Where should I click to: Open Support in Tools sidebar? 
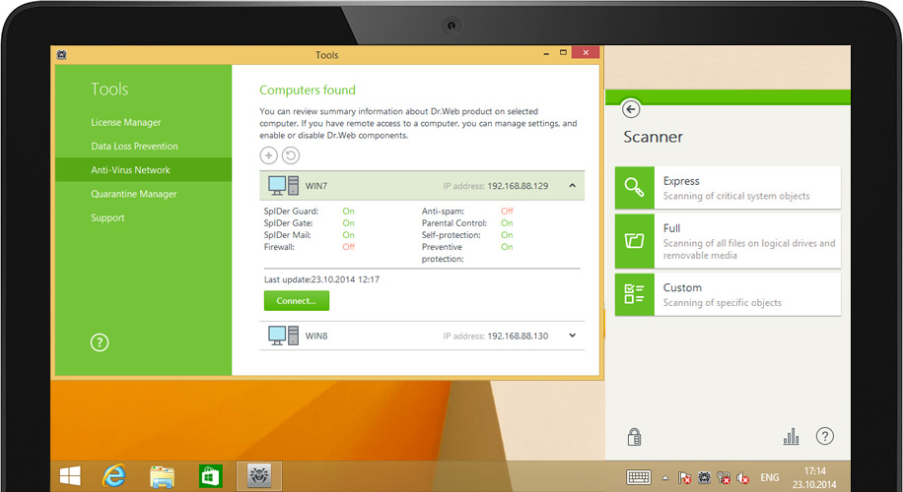coord(107,217)
